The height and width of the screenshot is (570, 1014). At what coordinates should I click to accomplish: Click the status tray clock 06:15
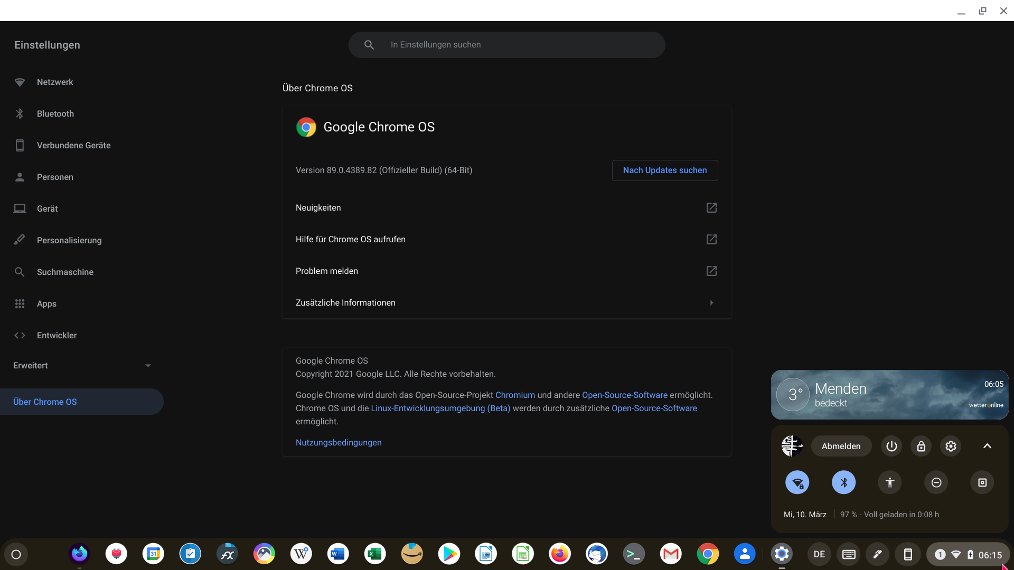(x=990, y=555)
